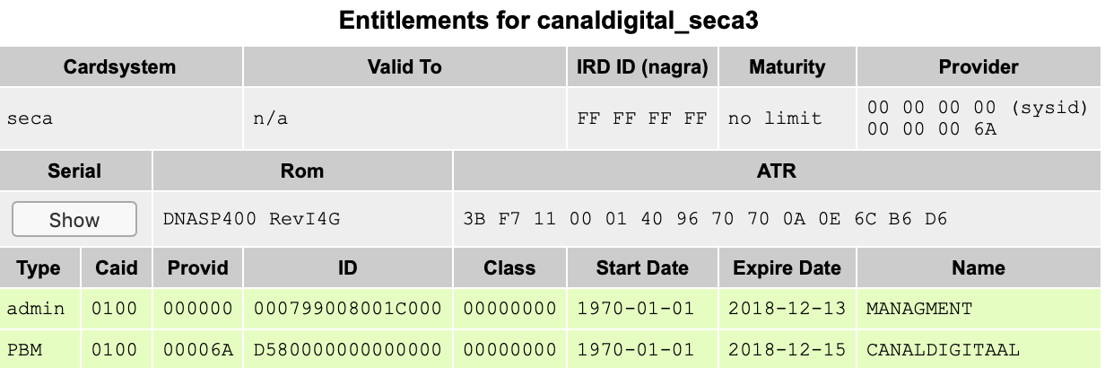Click the IRD ID (nagra) header
This screenshot has width=1105, height=368.
(x=642, y=66)
